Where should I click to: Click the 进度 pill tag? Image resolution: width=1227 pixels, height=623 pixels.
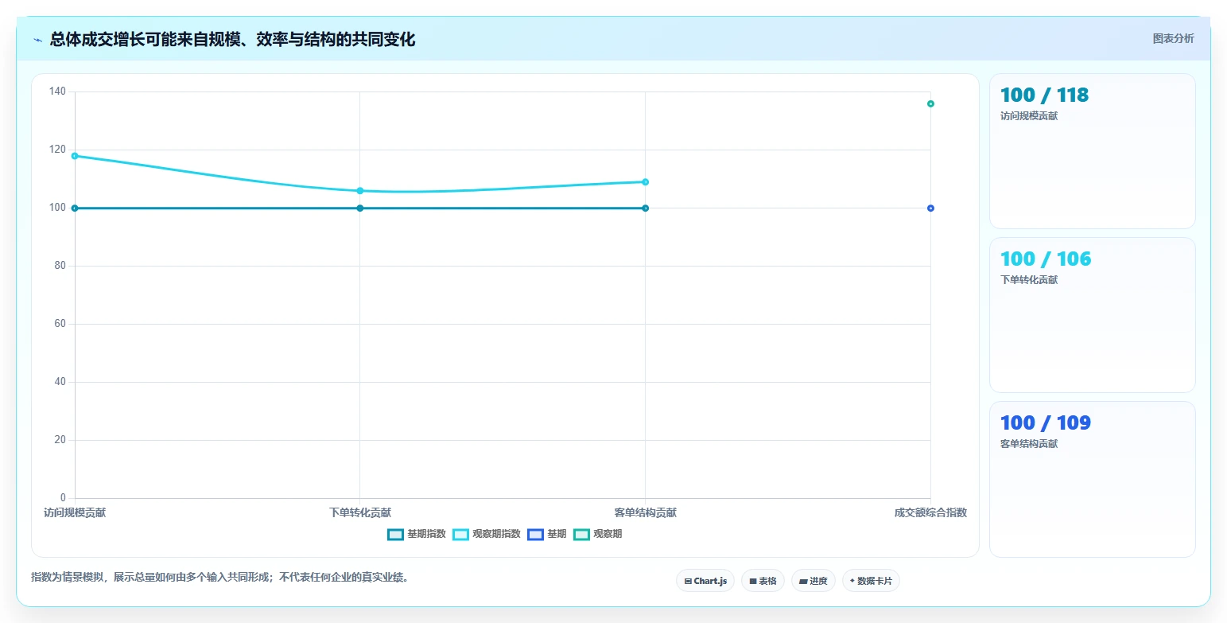point(813,581)
